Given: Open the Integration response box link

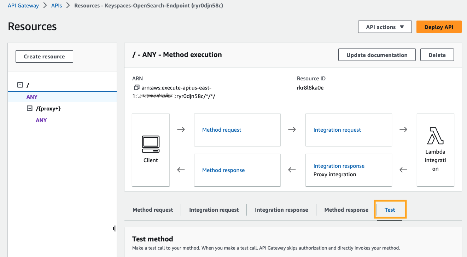Looking at the screenshot, I should (339, 166).
